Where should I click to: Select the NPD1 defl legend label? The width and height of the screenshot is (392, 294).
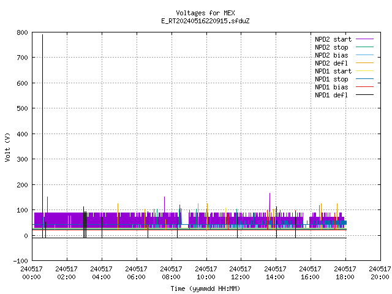pyautogui.click(x=331, y=95)
